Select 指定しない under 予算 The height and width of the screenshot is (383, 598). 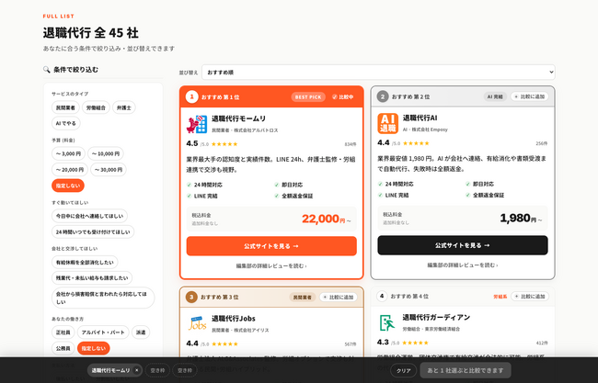pos(68,186)
